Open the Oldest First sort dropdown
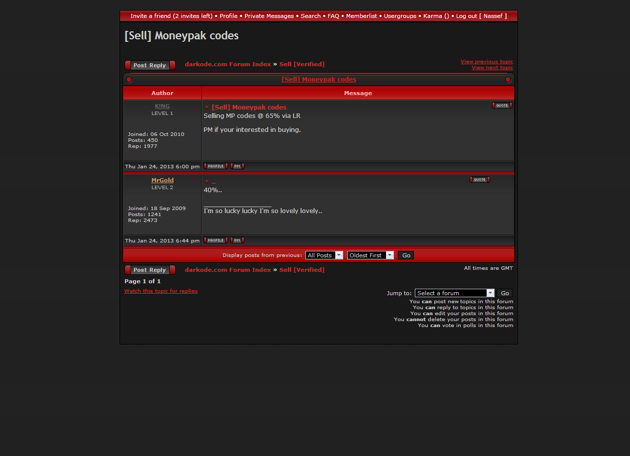 tap(370, 255)
